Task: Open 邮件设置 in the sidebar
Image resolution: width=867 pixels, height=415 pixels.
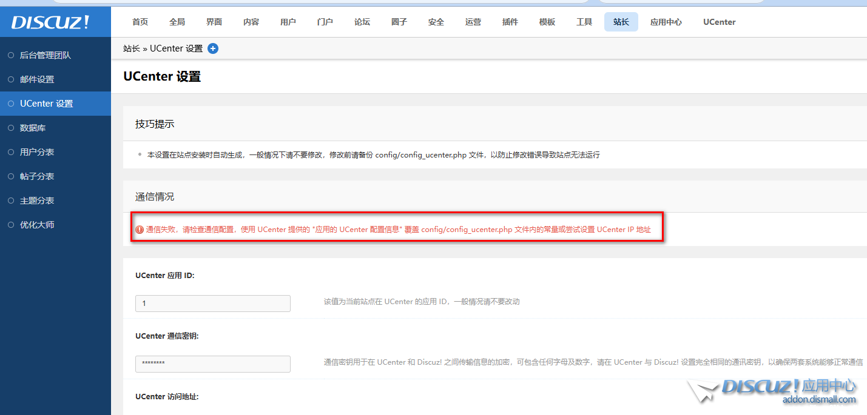Action: [x=37, y=79]
